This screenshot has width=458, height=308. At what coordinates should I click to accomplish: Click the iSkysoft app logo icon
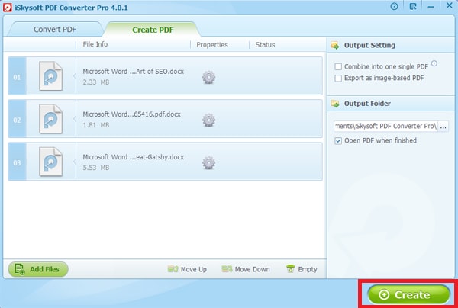pyautogui.click(x=8, y=8)
